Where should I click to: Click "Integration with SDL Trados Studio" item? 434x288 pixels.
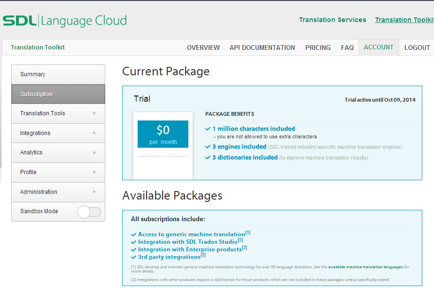coord(188,242)
